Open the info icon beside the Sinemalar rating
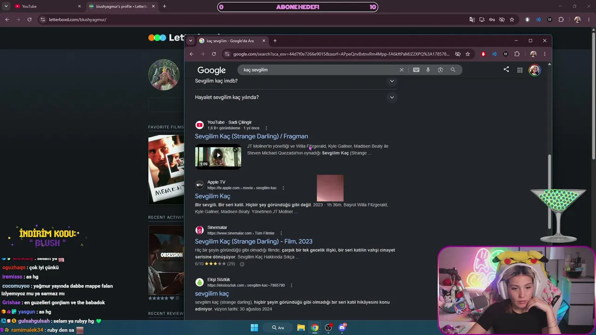Viewport: 596px width, 335px height. point(242,264)
